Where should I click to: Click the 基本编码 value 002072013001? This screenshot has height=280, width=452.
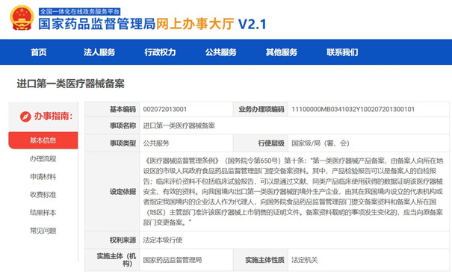point(165,109)
